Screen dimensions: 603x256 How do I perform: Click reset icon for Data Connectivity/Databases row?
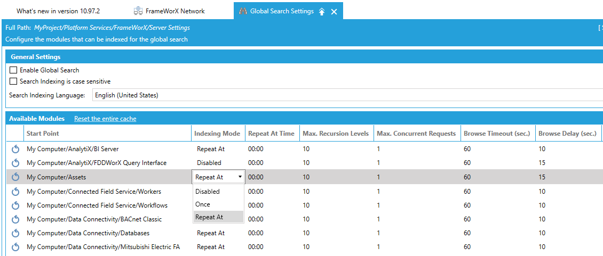(x=15, y=233)
